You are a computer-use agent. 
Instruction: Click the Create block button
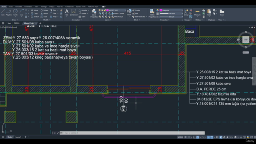pos(136,10)
